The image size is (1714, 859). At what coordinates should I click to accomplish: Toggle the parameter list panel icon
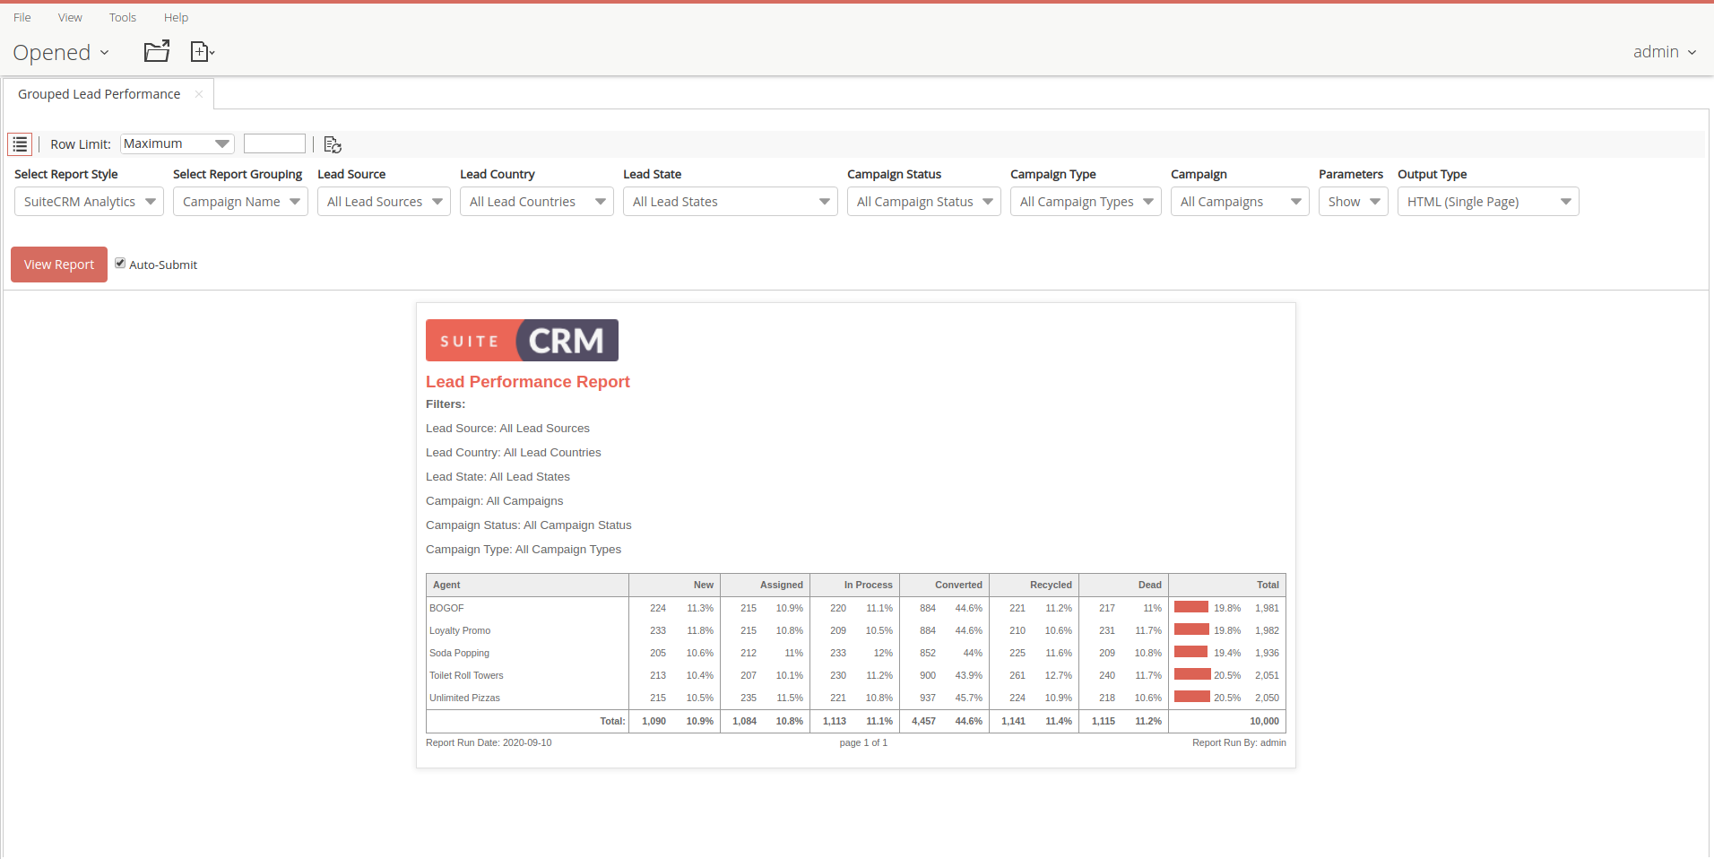click(x=20, y=144)
